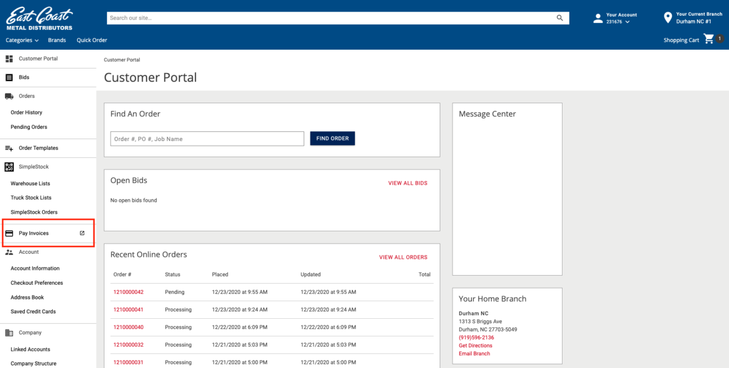This screenshot has height=368, width=729.
Task: Open the Categories dropdown menu
Action: [22, 40]
